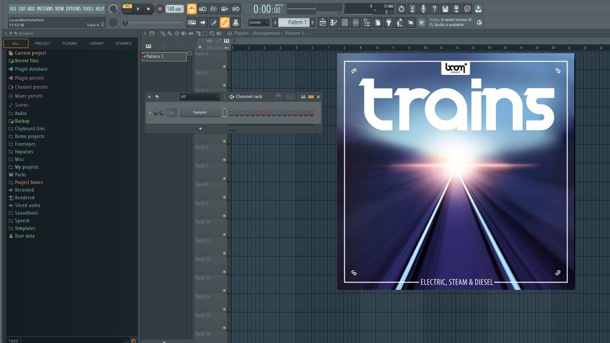Expand the Browser options arrow
Screen dimensions: 610x343
coord(5,33)
